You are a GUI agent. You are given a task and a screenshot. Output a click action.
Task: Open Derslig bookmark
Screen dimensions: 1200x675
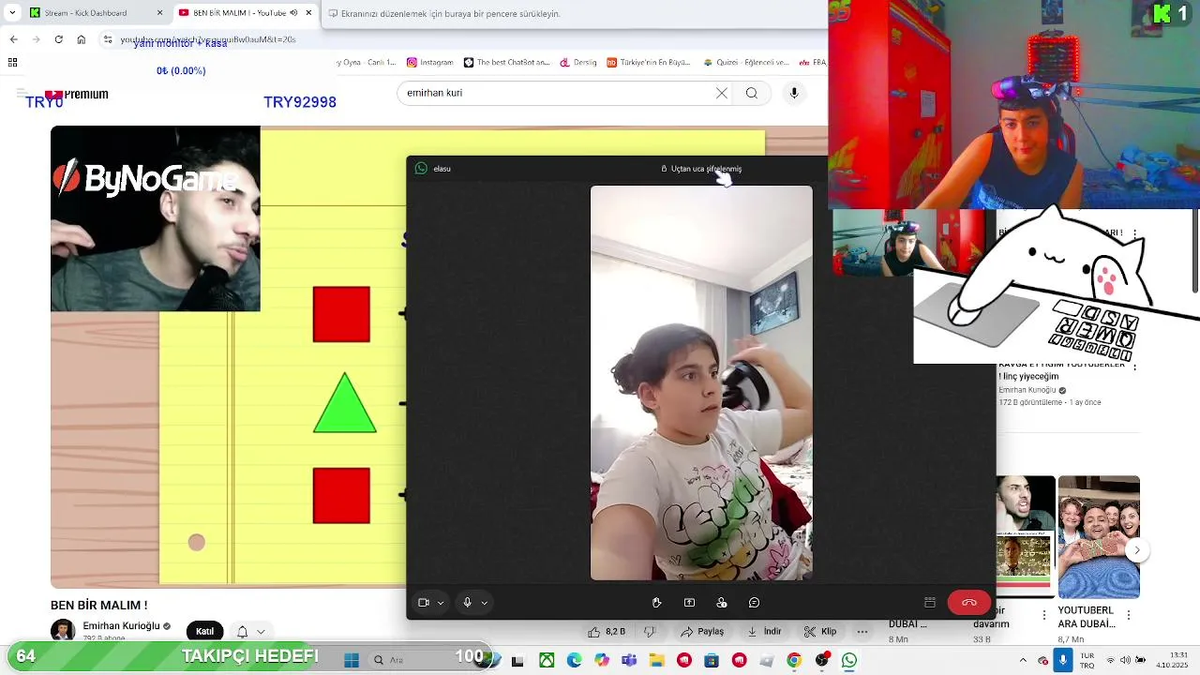[x=578, y=63]
